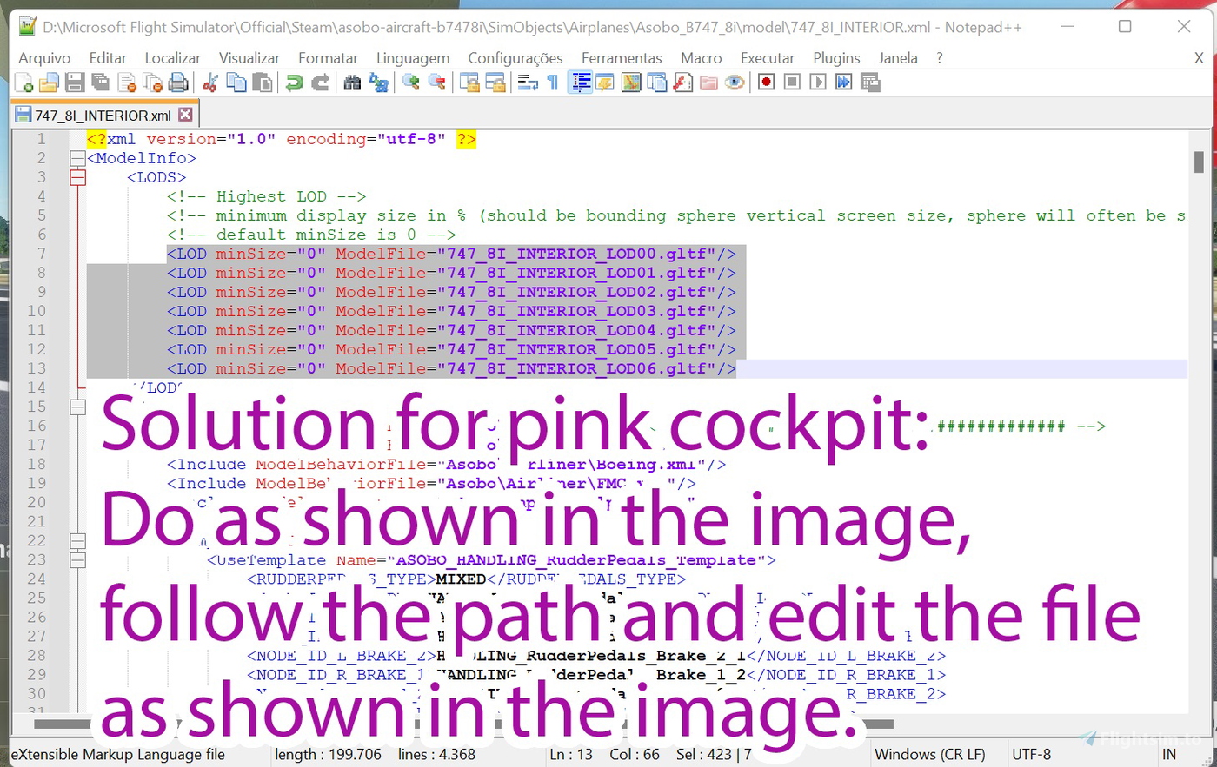Click the UTF-8 encoding in status bar
The height and width of the screenshot is (767, 1217).
point(1031,754)
